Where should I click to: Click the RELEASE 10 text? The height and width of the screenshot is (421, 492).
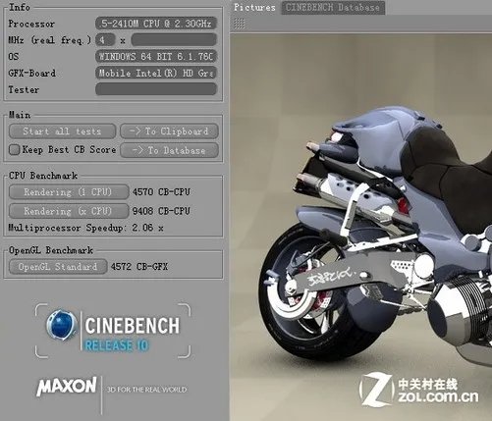[117, 345]
